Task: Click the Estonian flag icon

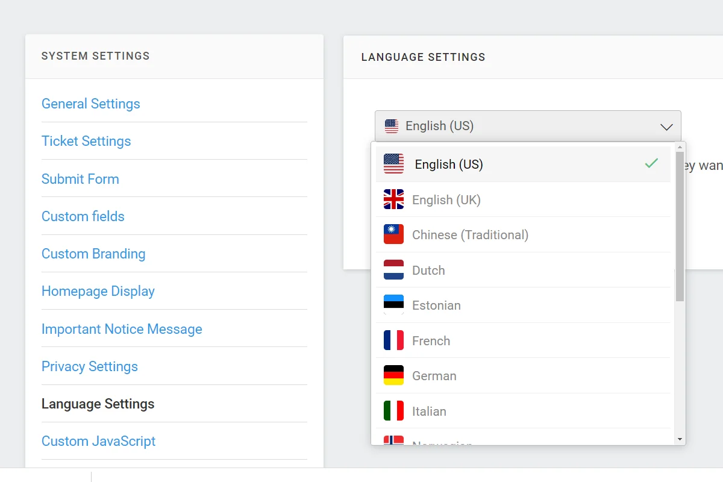Action: [x=393, y=305]
